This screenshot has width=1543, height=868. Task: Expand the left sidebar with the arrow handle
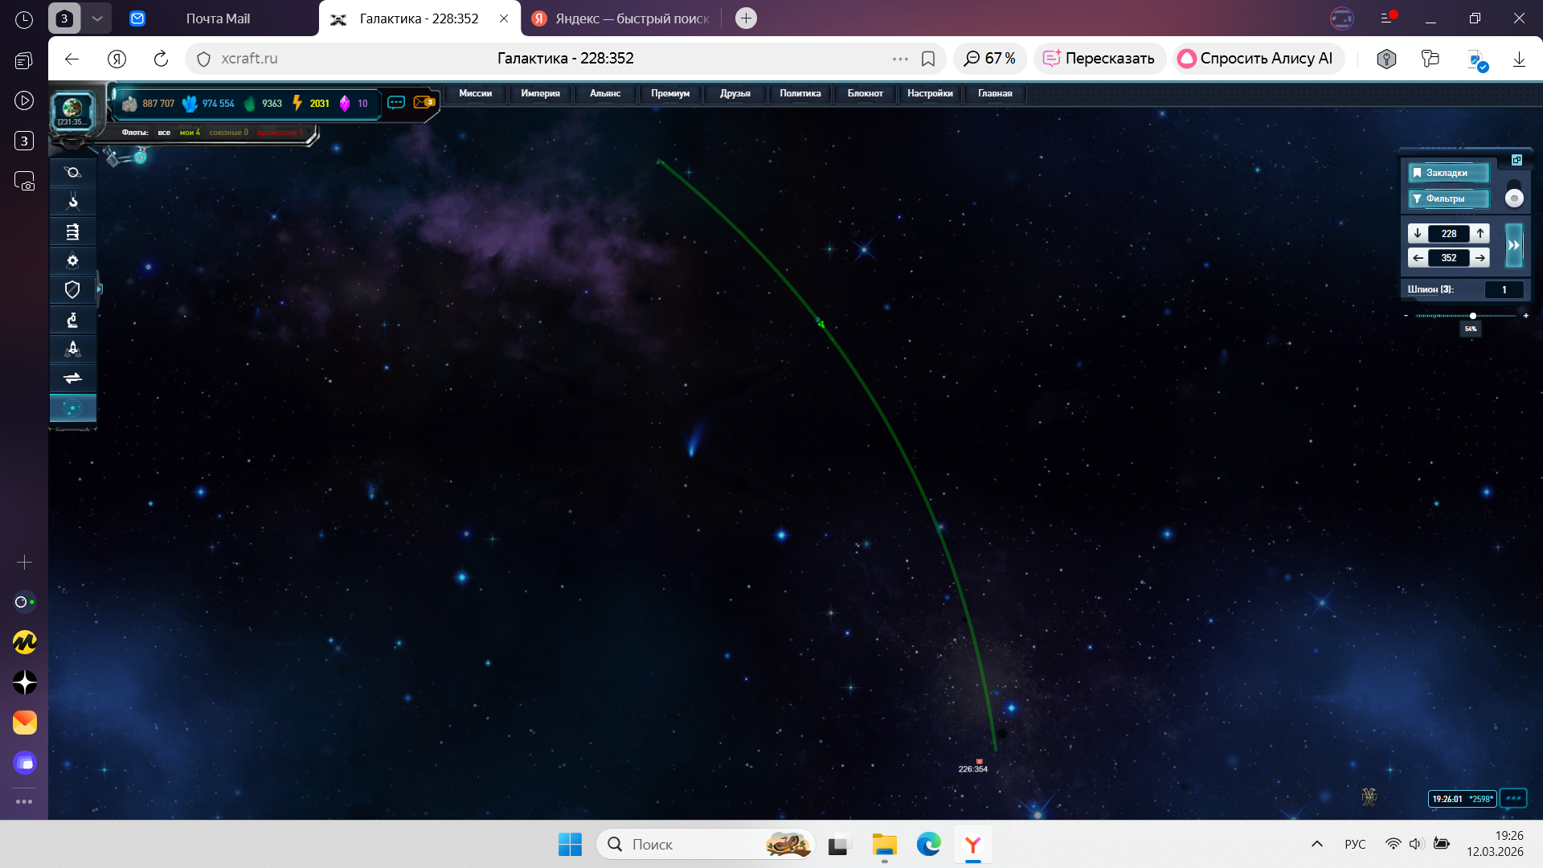click(100, 289)
